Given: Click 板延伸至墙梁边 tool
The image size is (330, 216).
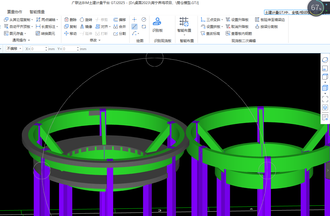Looking at the screenshot, I should click(270, 20).
